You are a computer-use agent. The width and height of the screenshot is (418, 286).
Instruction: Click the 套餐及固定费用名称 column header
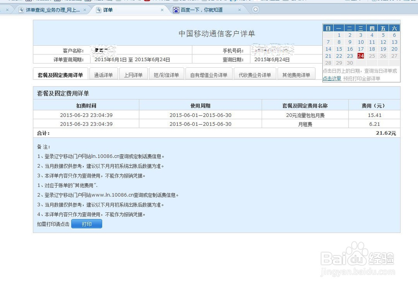[305, 105]
